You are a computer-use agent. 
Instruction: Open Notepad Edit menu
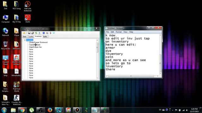112,32
